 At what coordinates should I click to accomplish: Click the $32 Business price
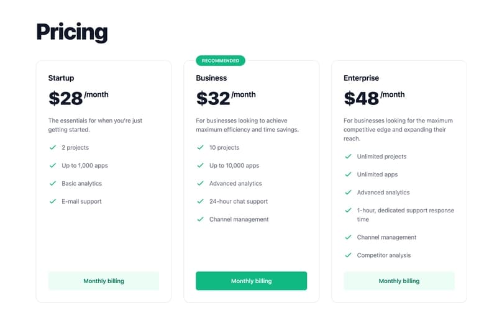[x=212, y=99]
